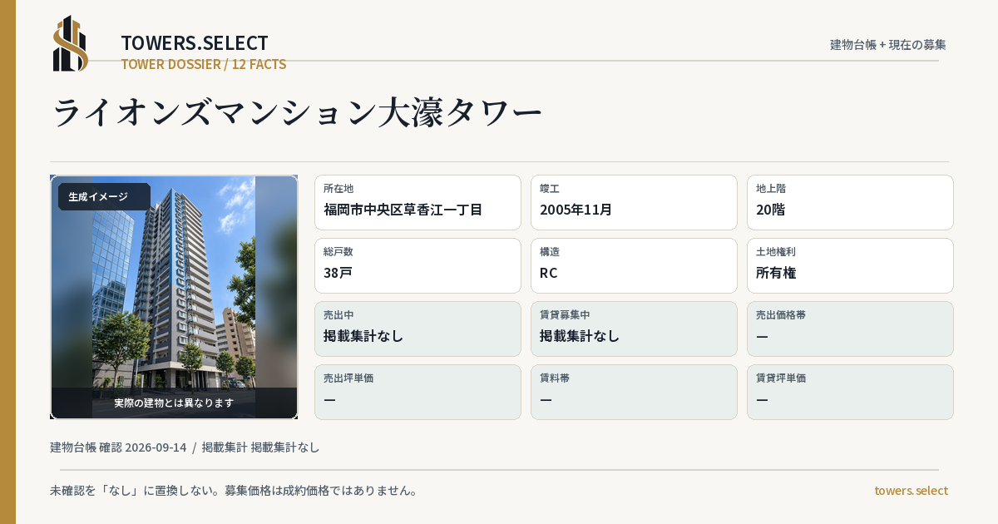Open the towers.select footer link
The image size is (998, 524).
(911, 491)
